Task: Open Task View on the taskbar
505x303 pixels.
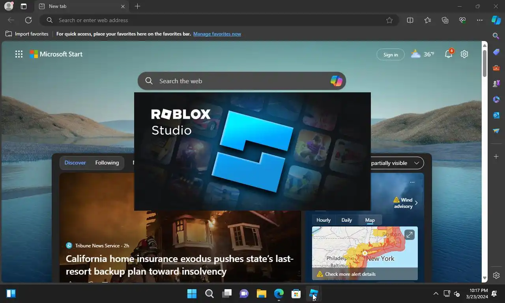Action: point(227,294)
